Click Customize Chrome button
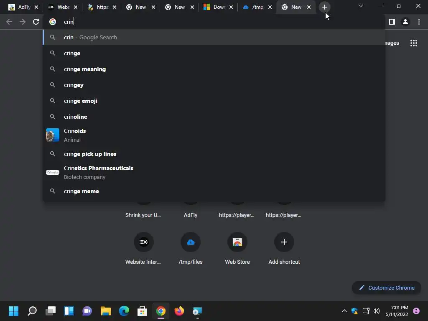The height and width of the screenshot is (321, 428). click(x=387, y=288)
